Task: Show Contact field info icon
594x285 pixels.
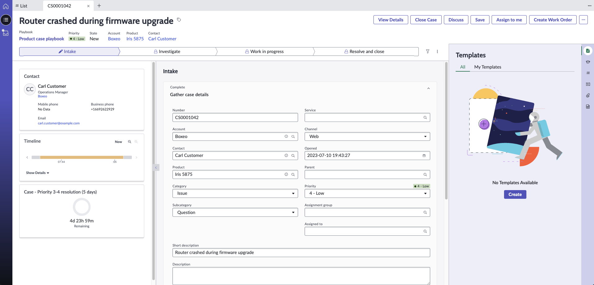Action: coord(286,156)
